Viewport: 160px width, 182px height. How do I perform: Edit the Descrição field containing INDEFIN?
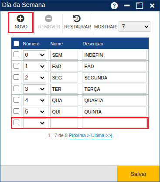pos(114,55)
